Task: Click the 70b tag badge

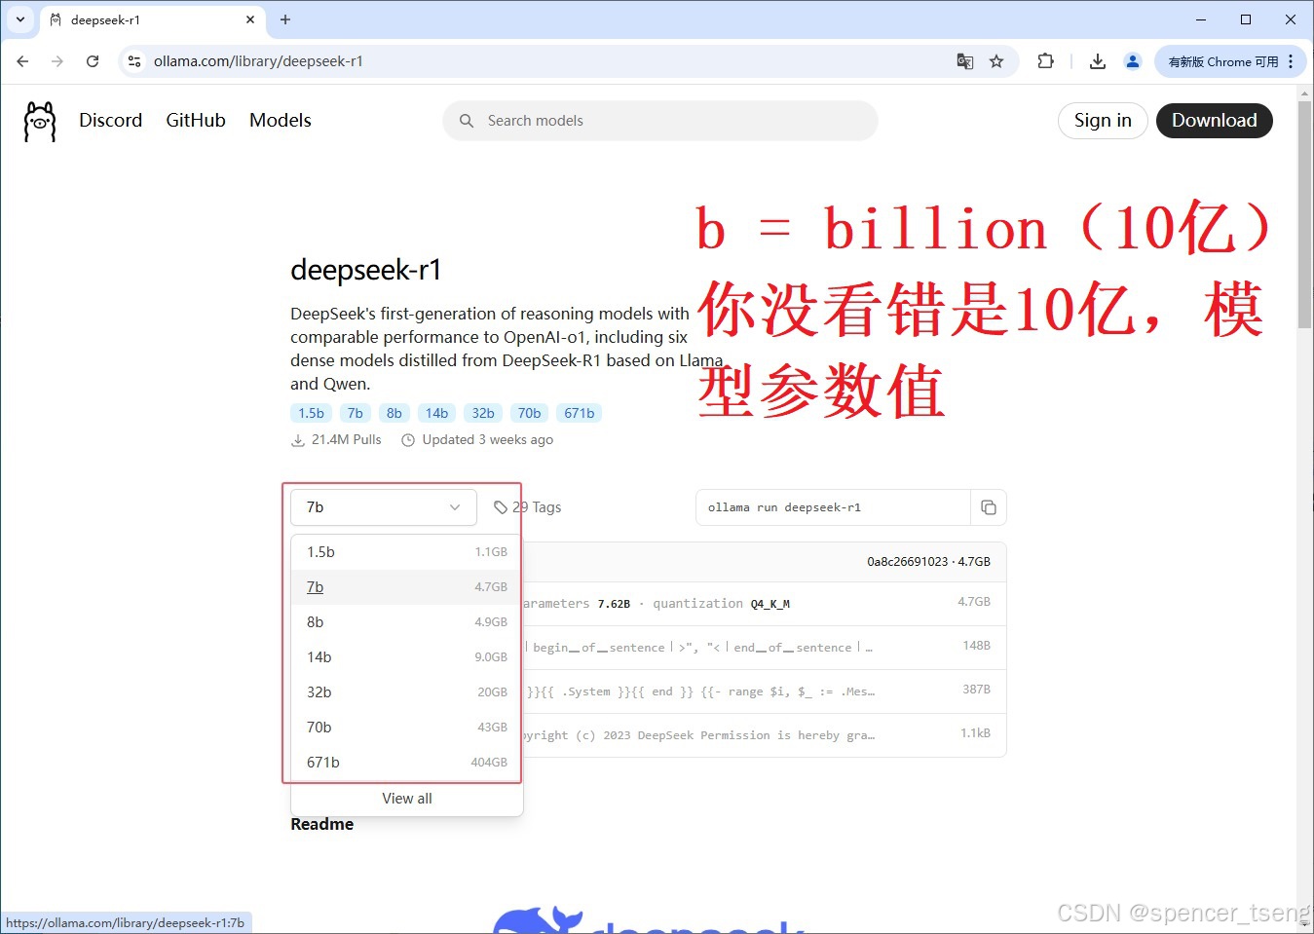Action: tap(530, 413)
